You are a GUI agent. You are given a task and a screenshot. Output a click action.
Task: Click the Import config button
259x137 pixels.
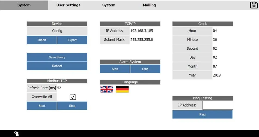(x=42, y=40)
